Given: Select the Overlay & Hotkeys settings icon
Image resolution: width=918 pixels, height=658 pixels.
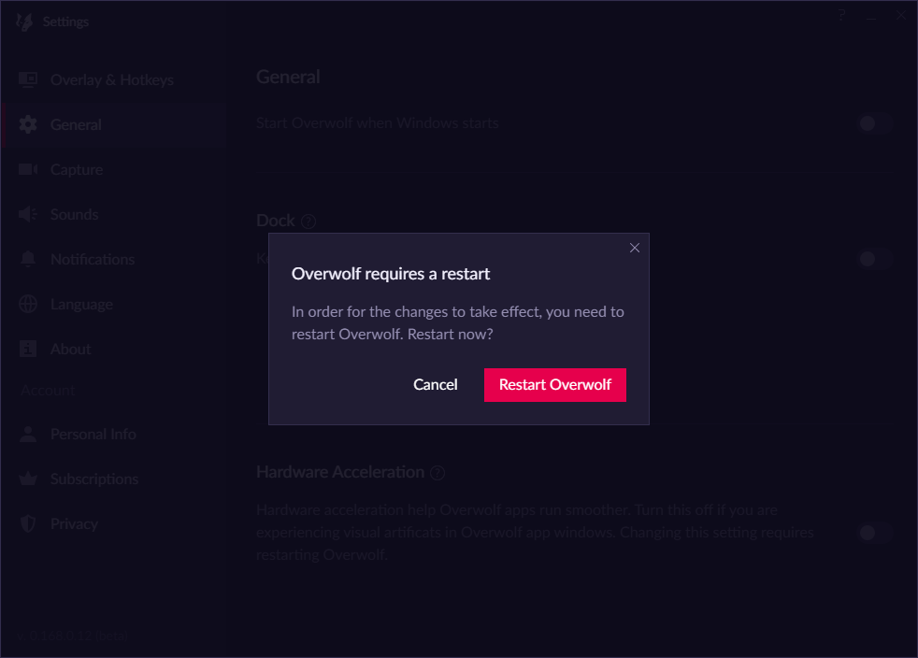Looking at the screenshot, I should click(26, 79).
